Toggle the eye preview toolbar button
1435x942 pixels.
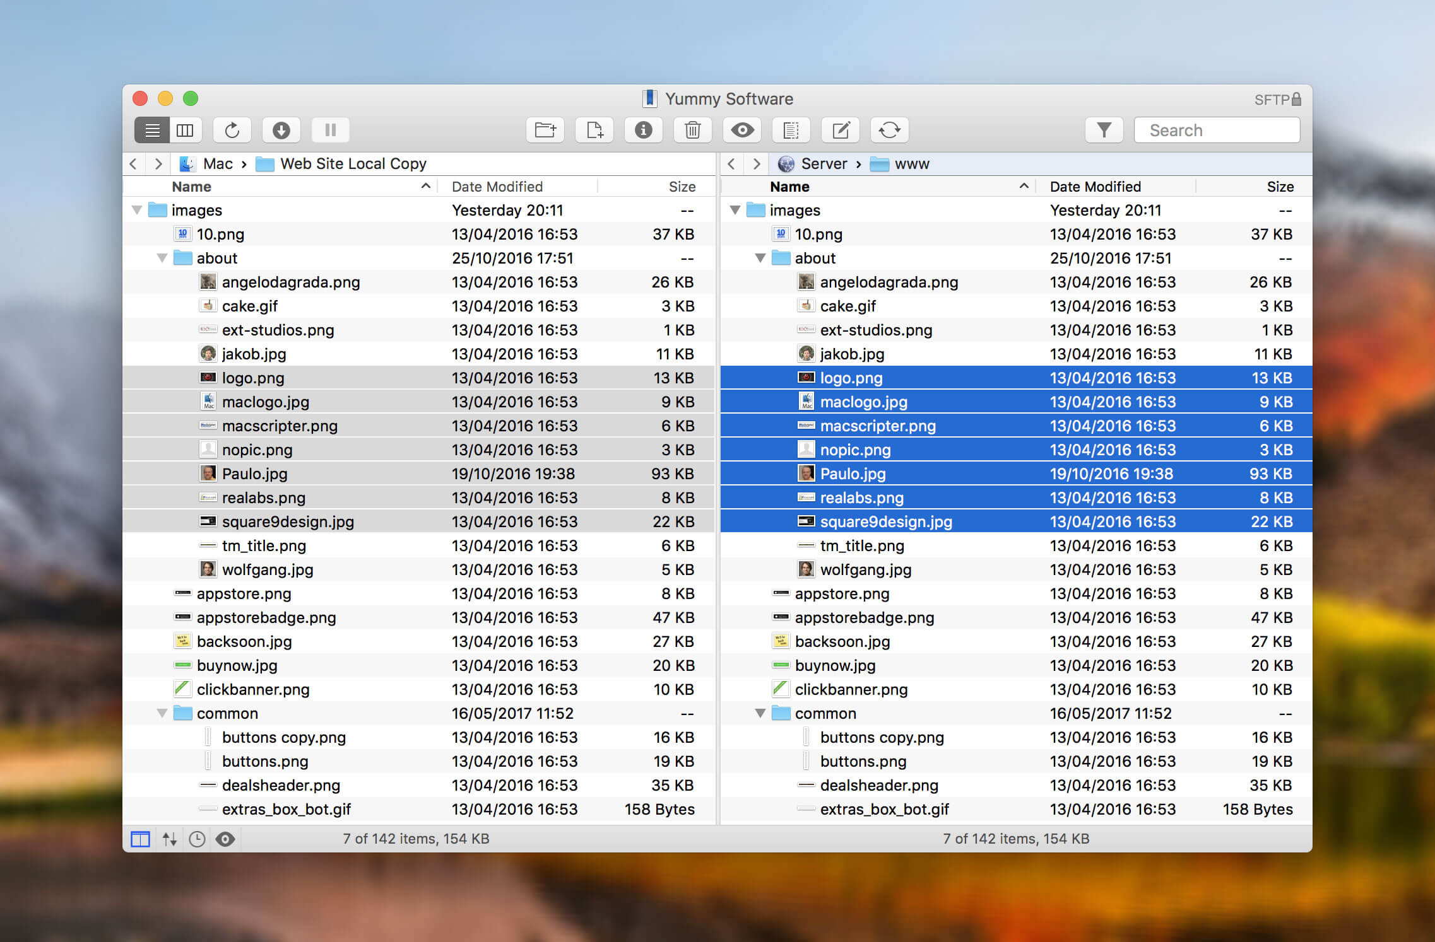[x=741, y=131]
